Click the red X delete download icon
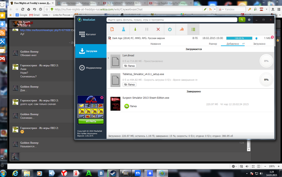The width and height of the screenshot is (282, 177). coord(158,29)
